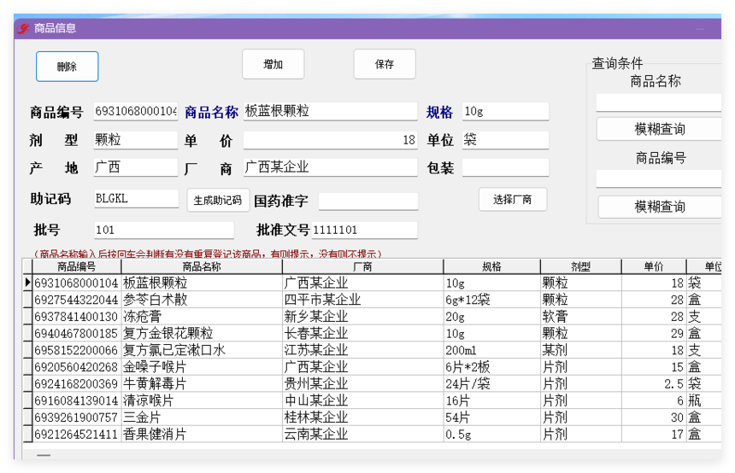The width and height of the screenshot is (735, 473).
Task: Focus the 剂型 input showing 颗粒
Action: 136,139
